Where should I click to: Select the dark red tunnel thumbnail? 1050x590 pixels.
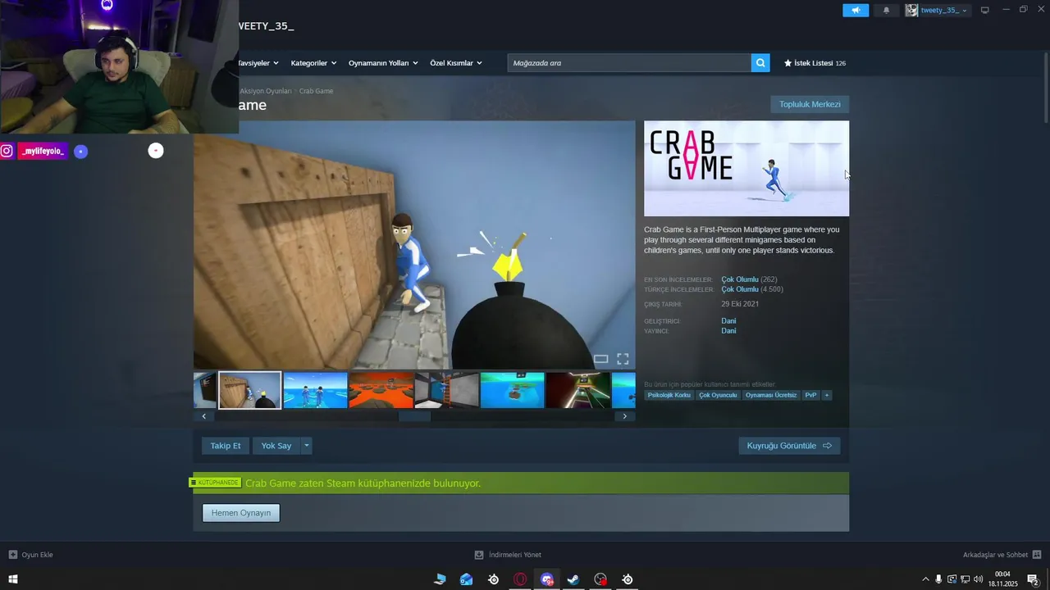coord(578,390)
